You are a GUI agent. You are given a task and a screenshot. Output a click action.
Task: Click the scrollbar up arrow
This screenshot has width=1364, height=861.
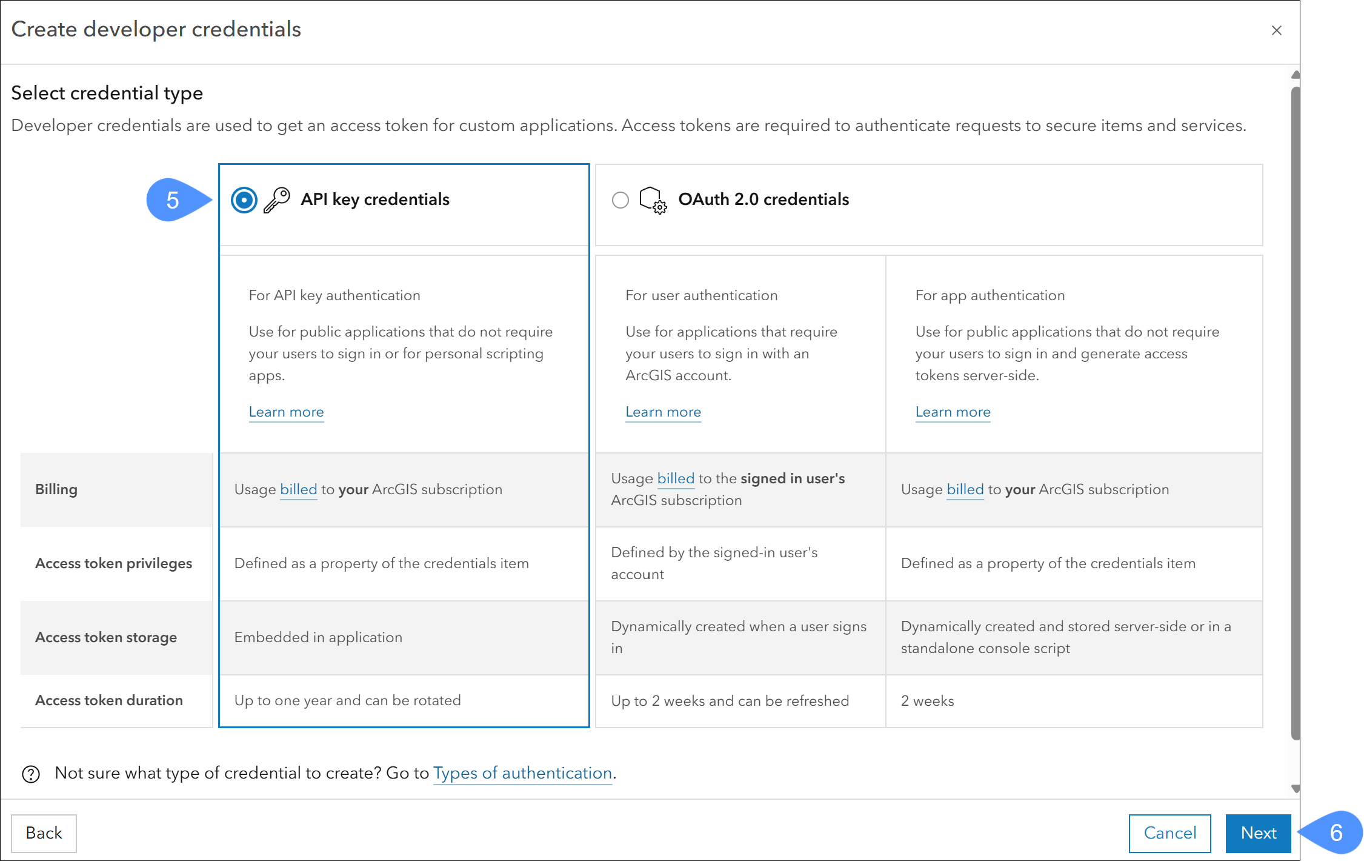pos(1295,75)
